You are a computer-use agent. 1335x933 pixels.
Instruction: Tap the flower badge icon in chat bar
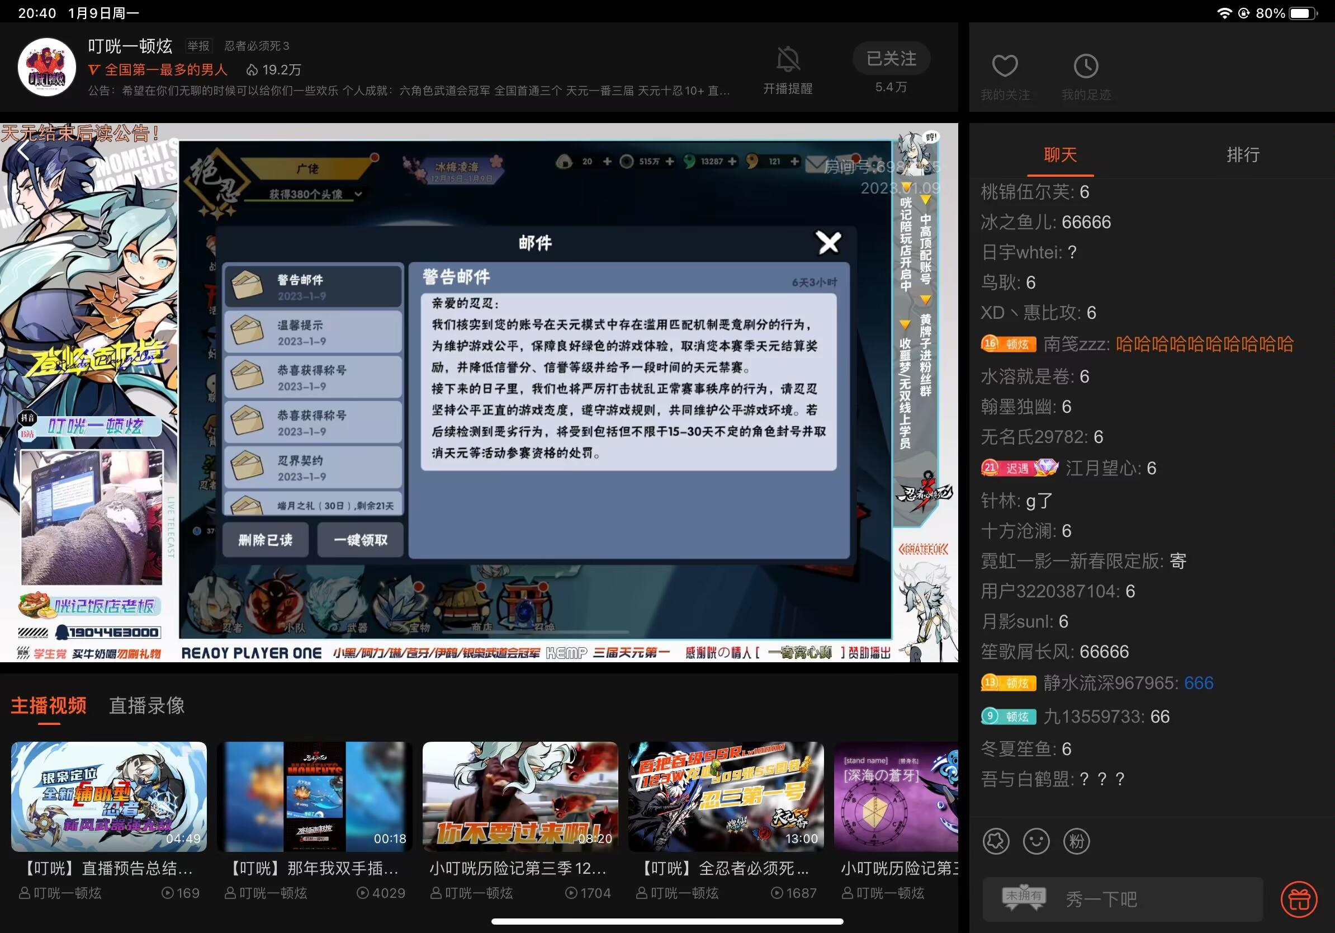click(x=996, y=841)
